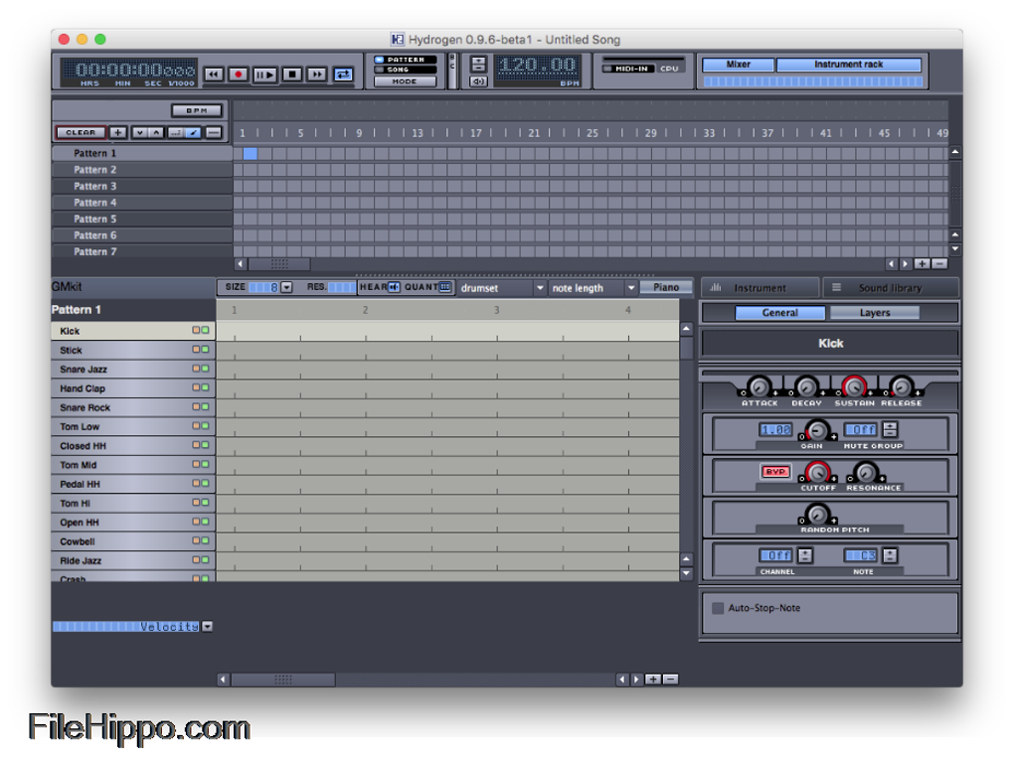The image size is (1014, 760).
Task: Change MIDI NOTE with its stepper
Action: tap(890, 555)
